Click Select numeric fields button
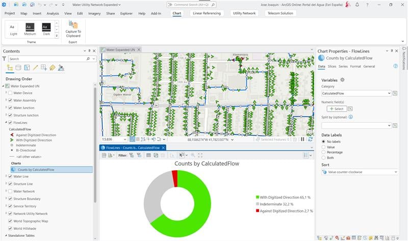Screen dimensions: 408x241 click(337, 109)
